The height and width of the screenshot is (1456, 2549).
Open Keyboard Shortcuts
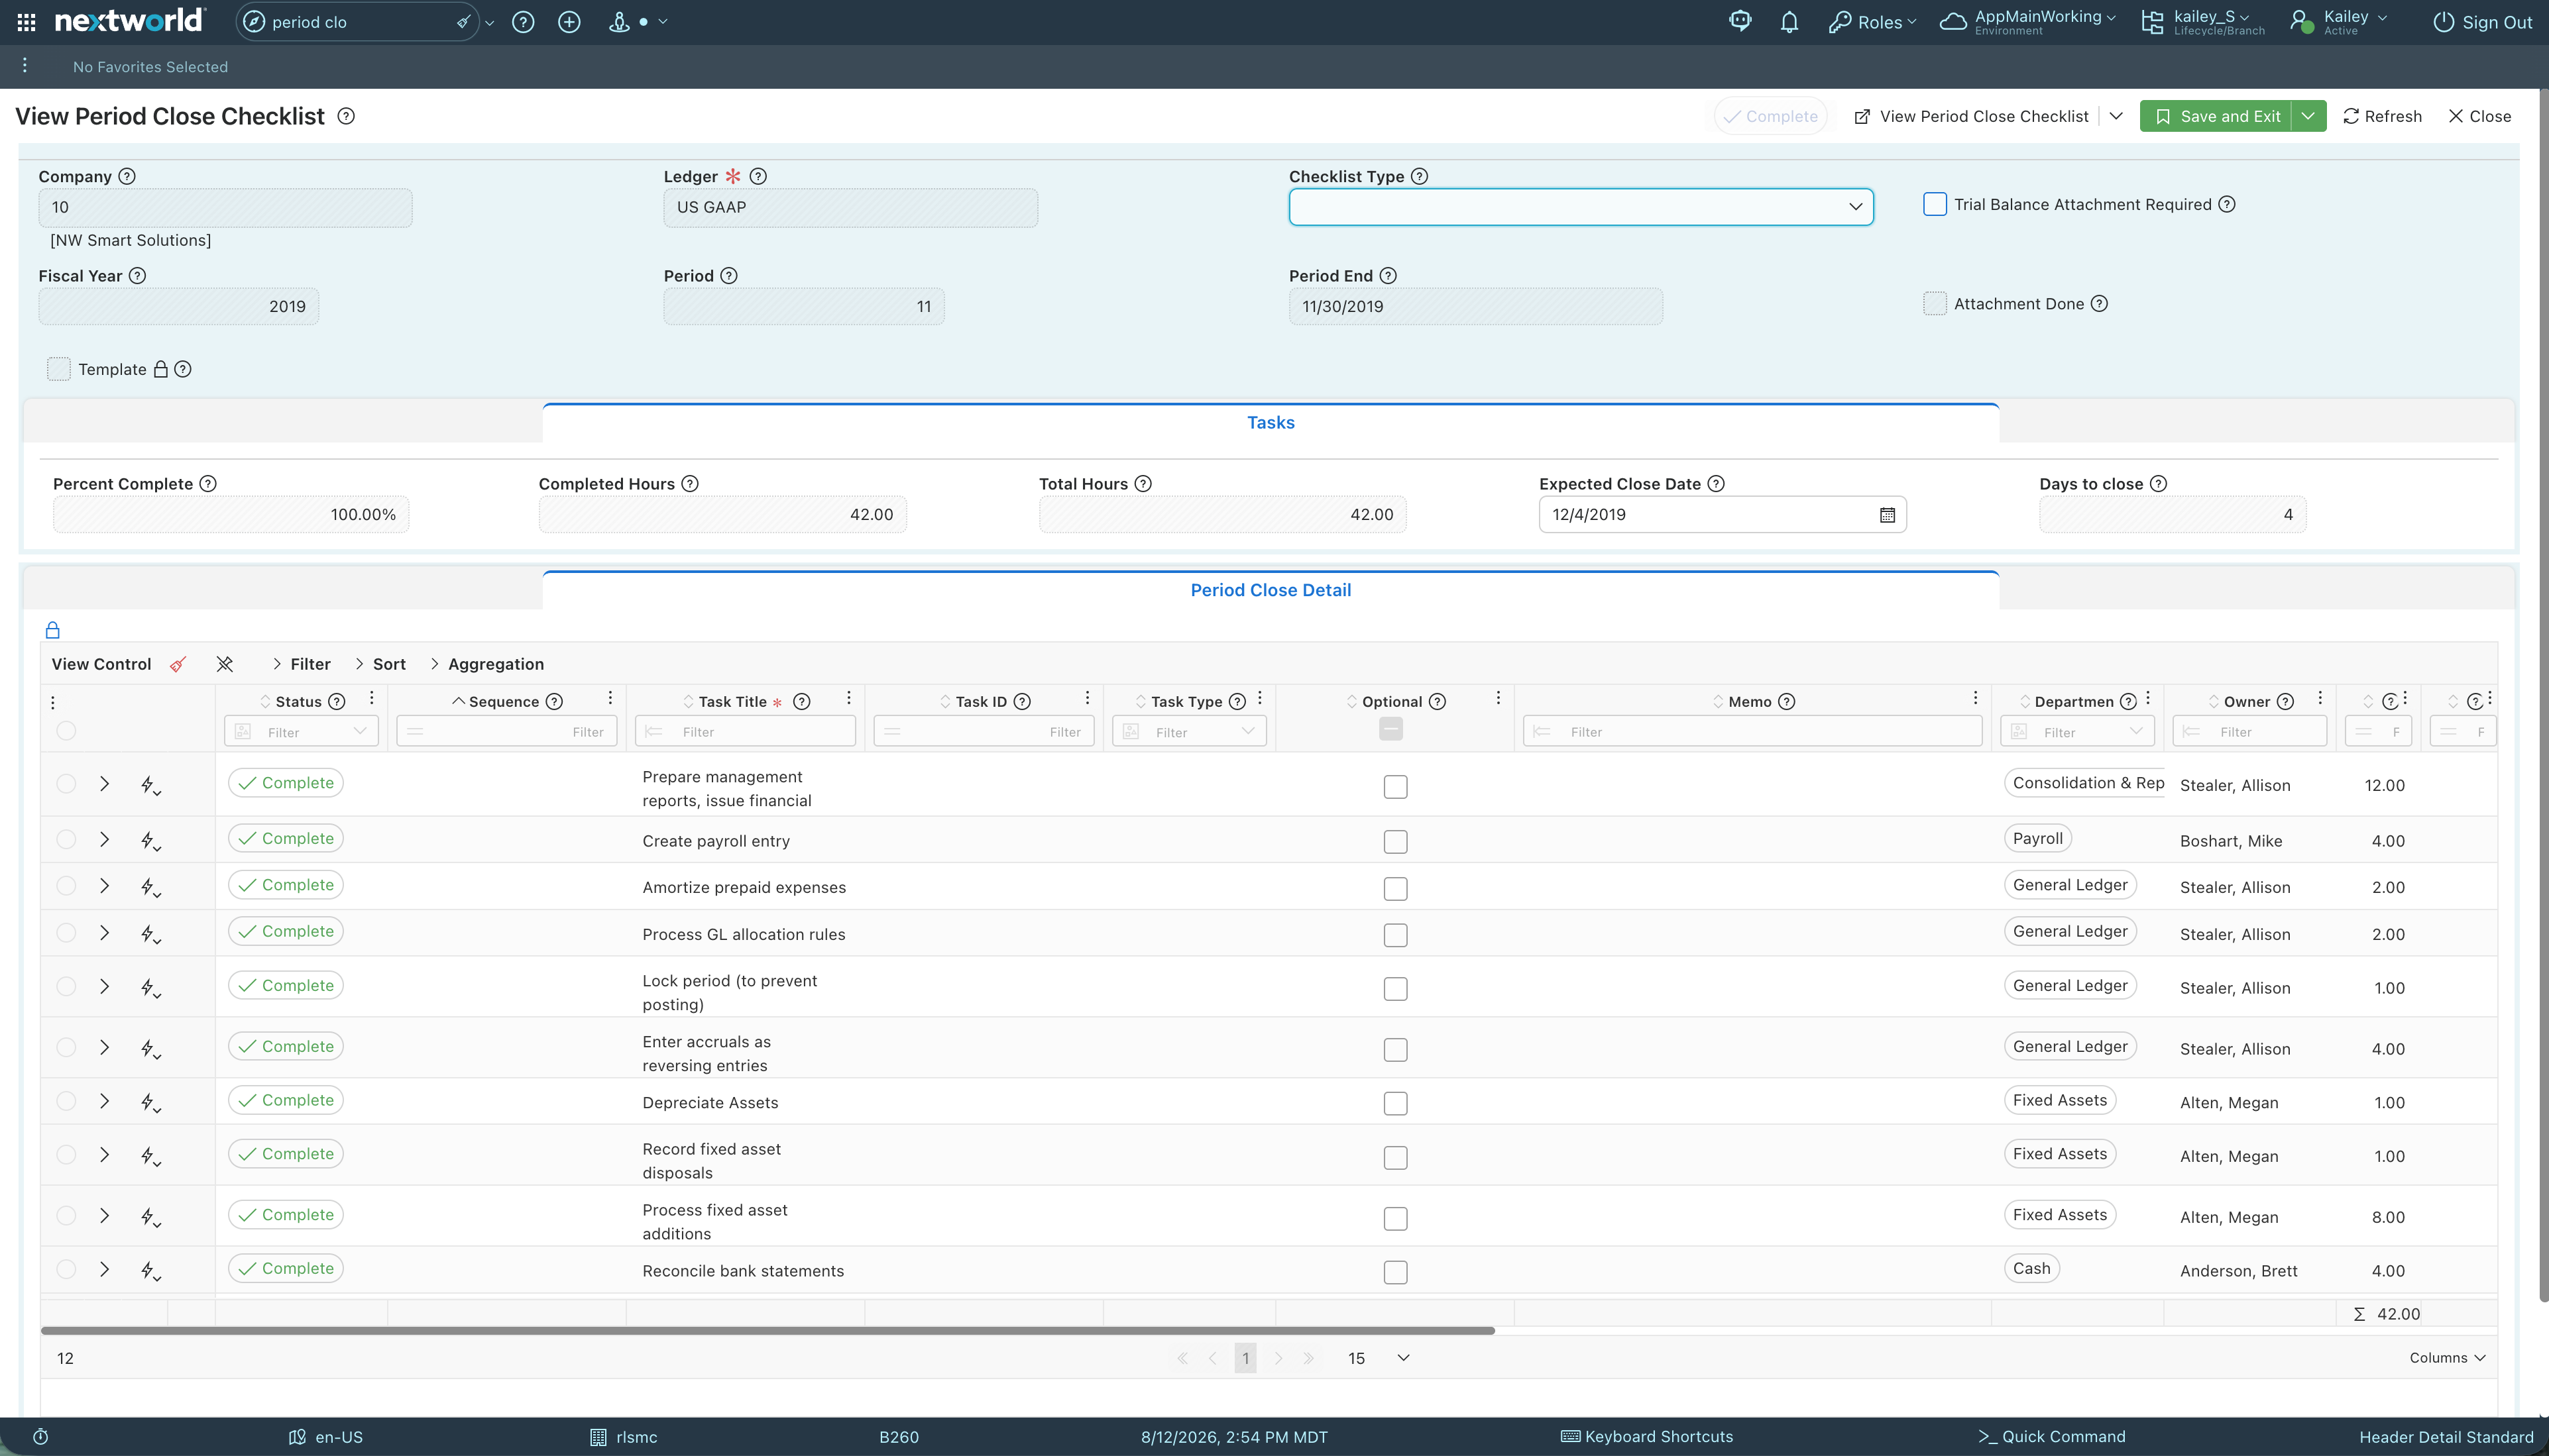[x=1647, y=1437]
